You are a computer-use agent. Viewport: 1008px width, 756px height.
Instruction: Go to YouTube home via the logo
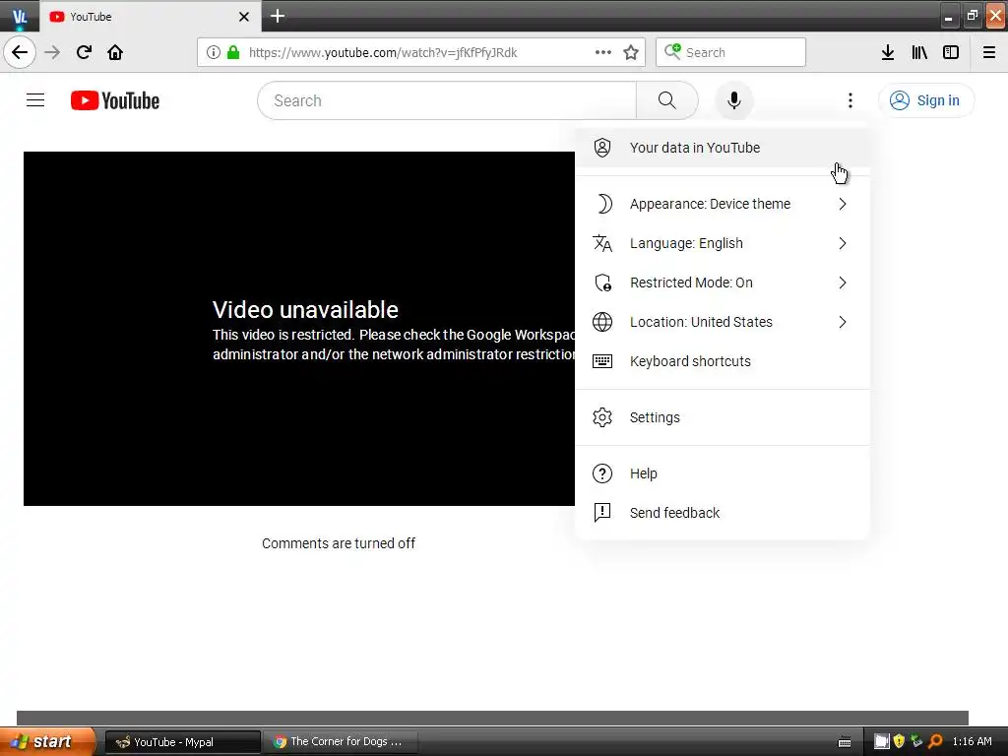pyautogui.click(x=115, y=100)
